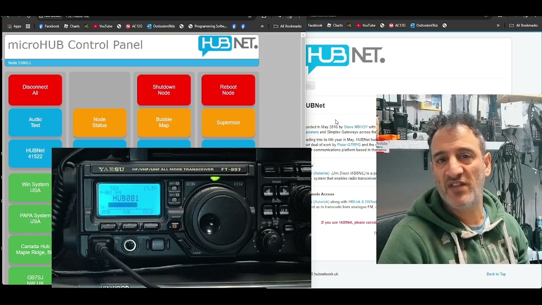This screenshot has height=305, width=542.
Task: Expand hidden bookmarks chevron in left window
Action: coord(262,26)
